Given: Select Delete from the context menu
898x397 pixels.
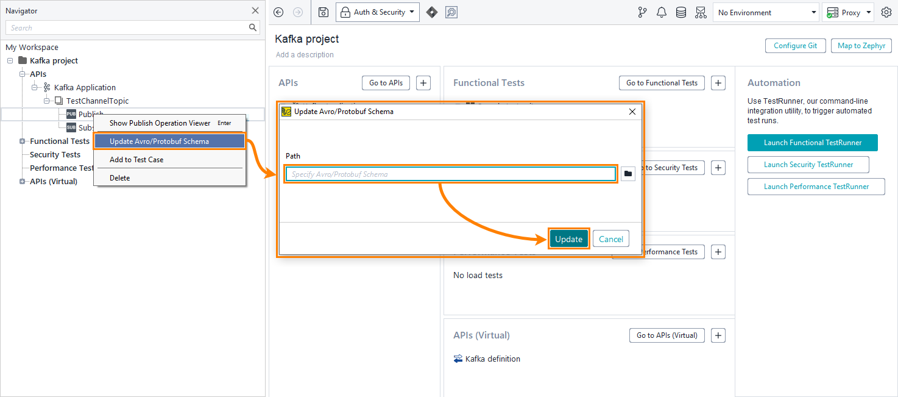Looking at the screenshot, I should pos(119,177).
